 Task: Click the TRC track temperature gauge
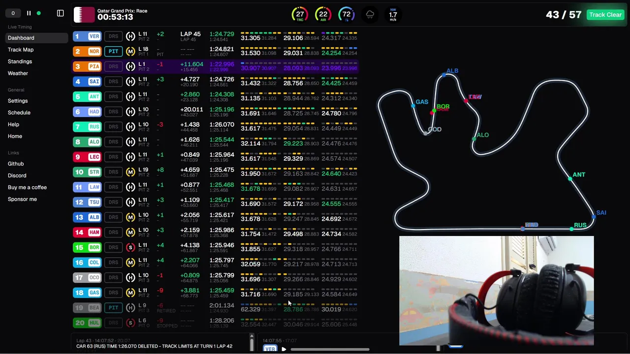coord(300,15)
